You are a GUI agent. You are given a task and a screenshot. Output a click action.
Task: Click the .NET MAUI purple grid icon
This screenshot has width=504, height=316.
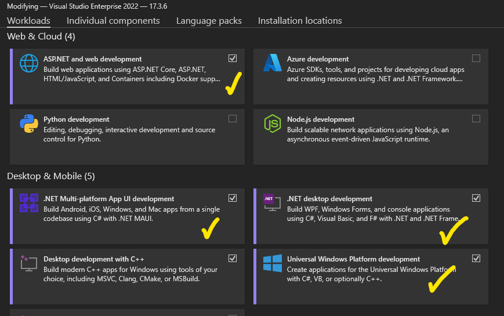click(29, 203)
